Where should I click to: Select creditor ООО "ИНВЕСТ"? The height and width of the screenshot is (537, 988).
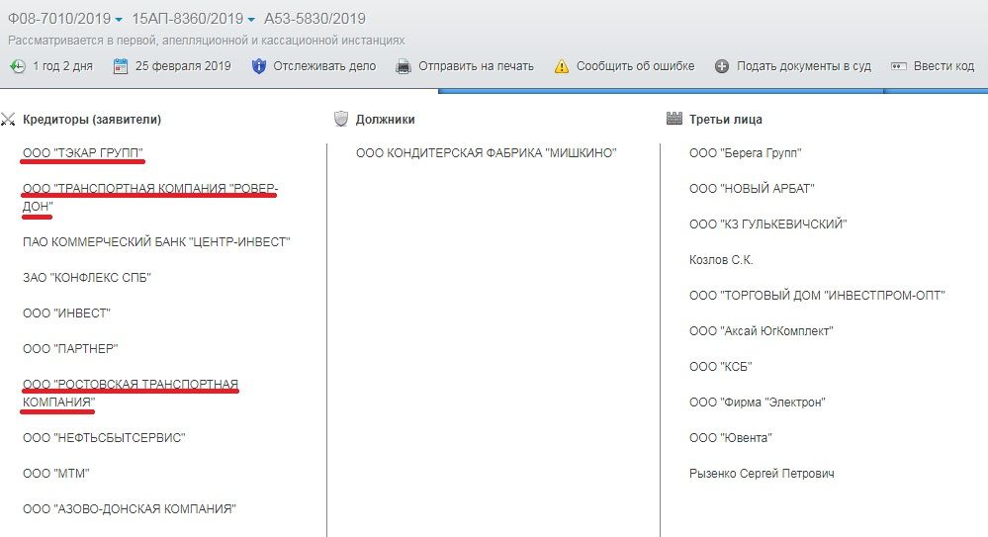click(67, 313)
